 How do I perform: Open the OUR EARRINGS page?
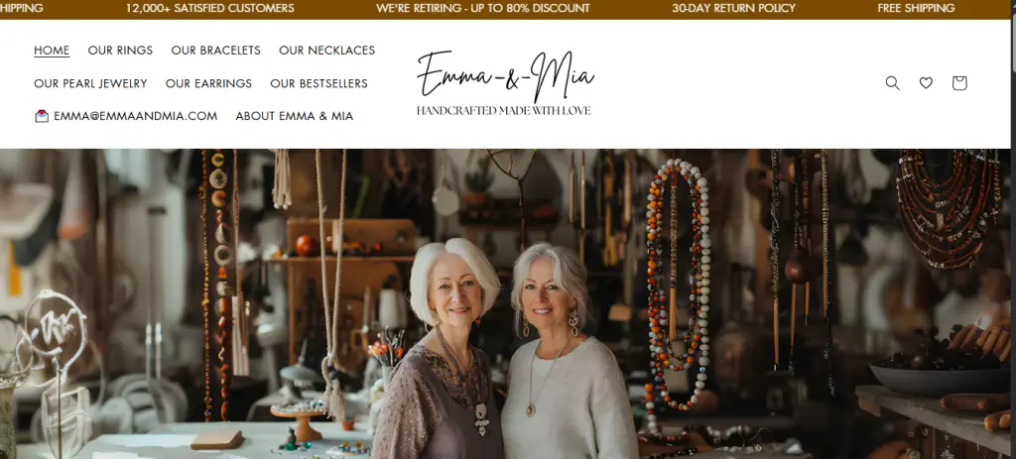coord(208,83)
